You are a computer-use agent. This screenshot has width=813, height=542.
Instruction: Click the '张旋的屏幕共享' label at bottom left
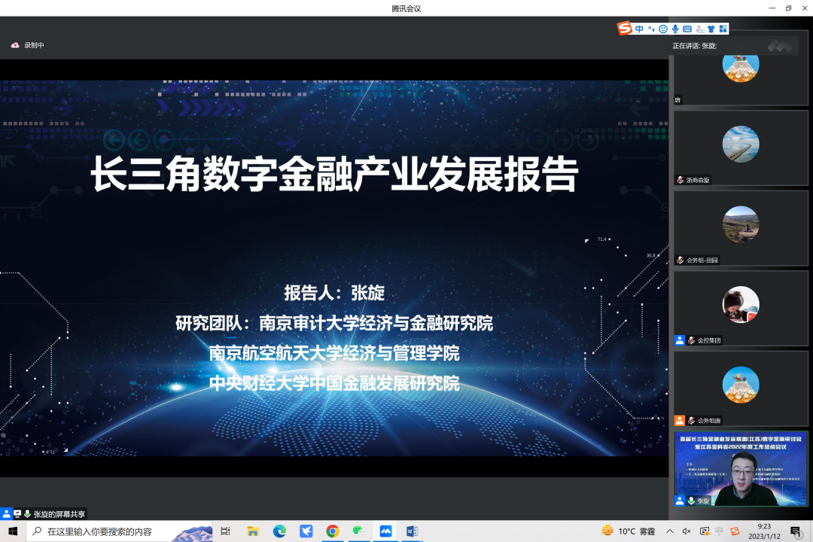[59, 514]
